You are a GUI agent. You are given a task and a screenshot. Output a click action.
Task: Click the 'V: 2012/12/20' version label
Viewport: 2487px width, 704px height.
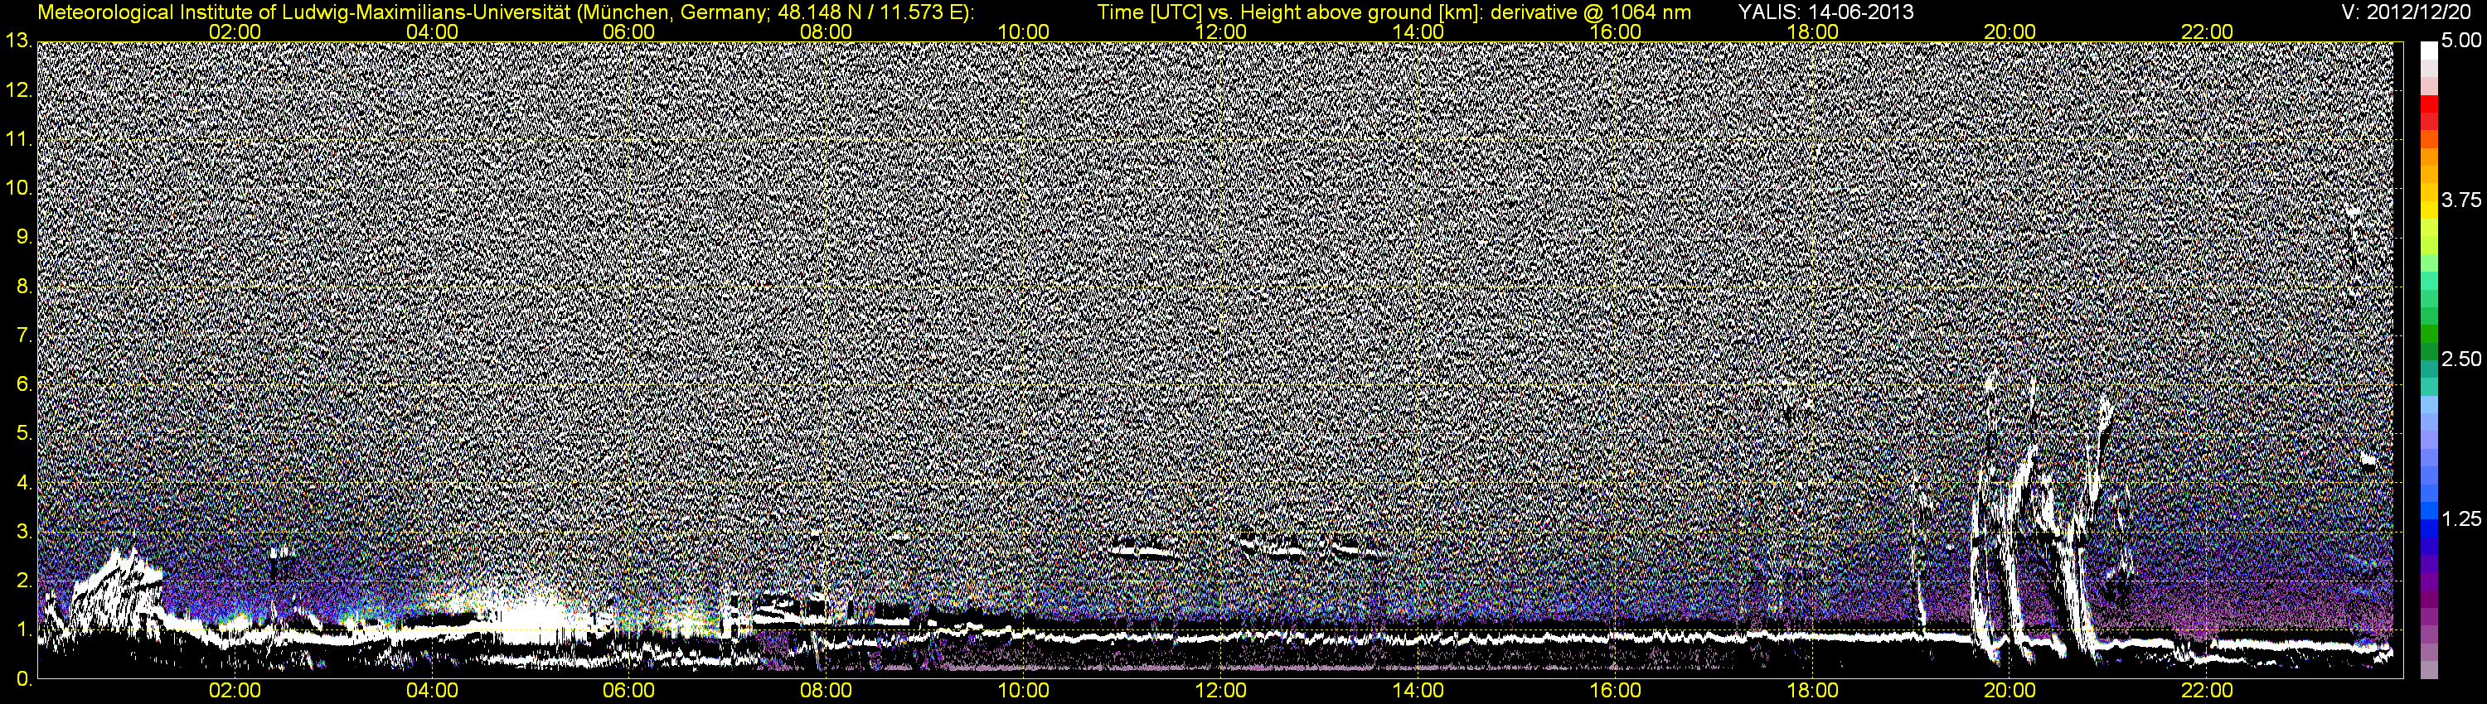coord(2404,12)
